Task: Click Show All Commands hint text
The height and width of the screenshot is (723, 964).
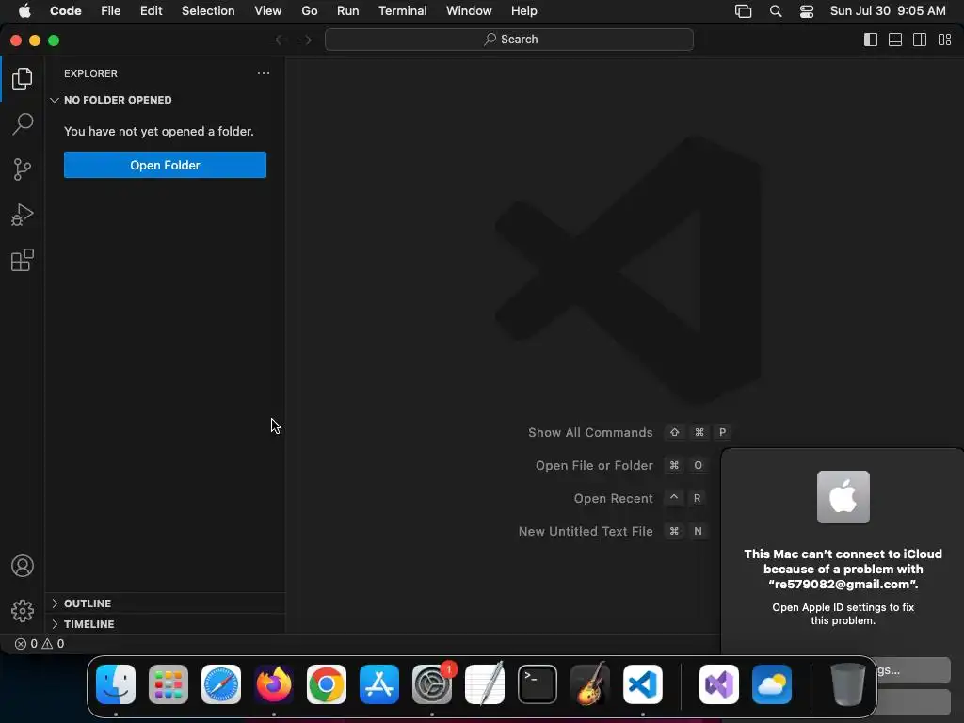Action: [x=590, y=432]
